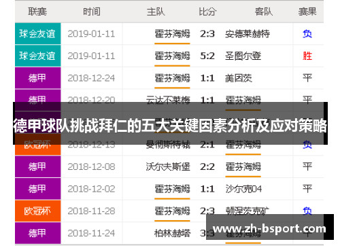Open away team 圣图尔登
The height and width of the screenshot is (246, 340).
(x=243, y=56)
